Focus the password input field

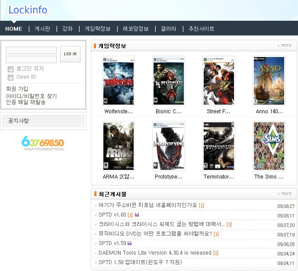point(32,59)
